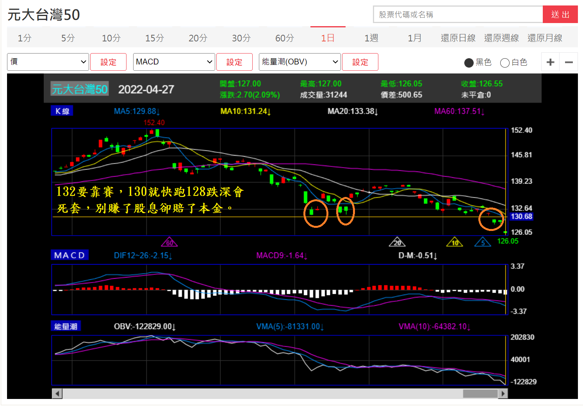Click the 能量潮 panel label
583x406 pixels.
(66, 326)
